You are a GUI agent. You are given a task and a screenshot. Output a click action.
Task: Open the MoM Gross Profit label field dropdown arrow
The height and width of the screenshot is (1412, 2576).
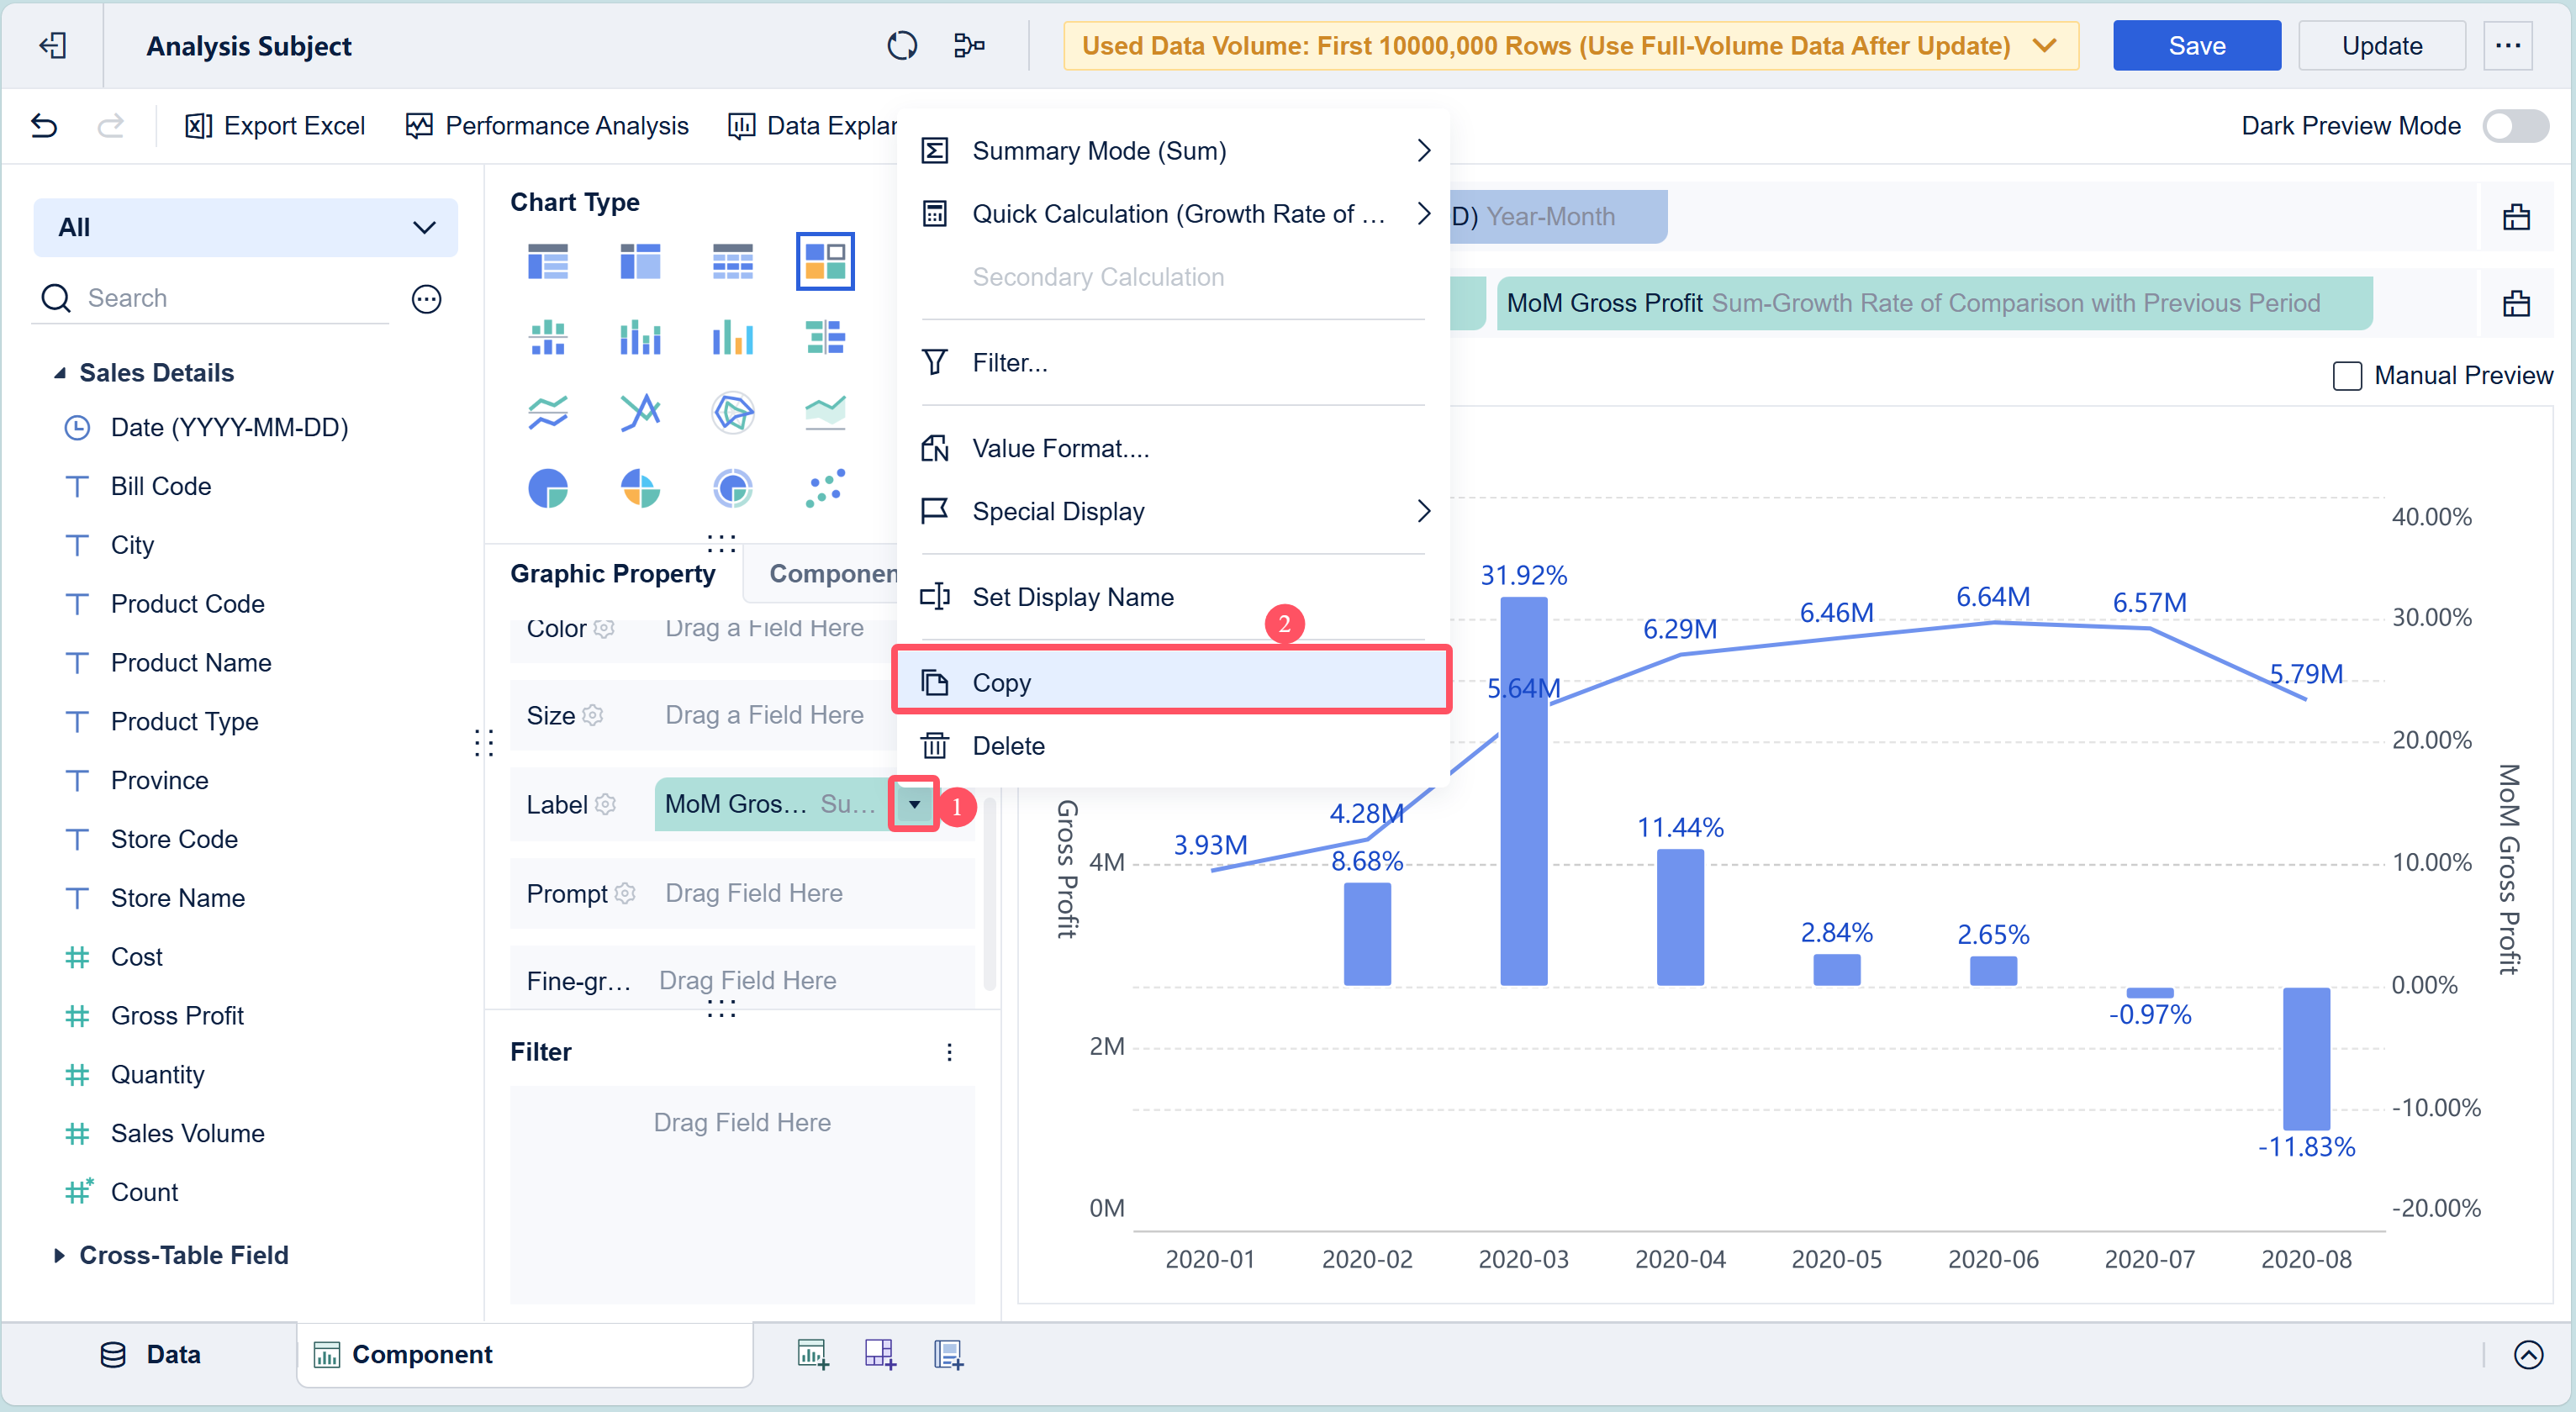[x=913, y=804]
